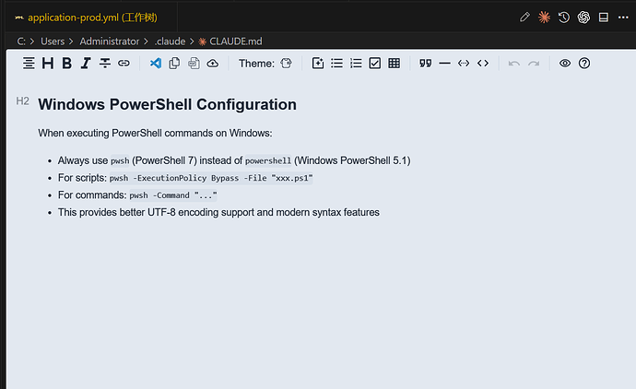This screenshot has width=636, height=389.
Task: Click the 'pwsh -ExecutionPolicy Bypass' code
Action: pyautogui.click(x=211, y=178)
